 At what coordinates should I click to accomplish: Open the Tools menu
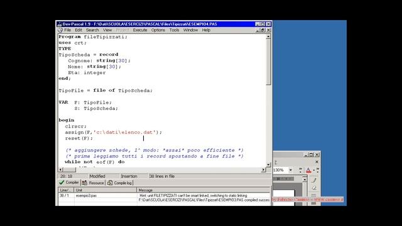pos(174,30)
